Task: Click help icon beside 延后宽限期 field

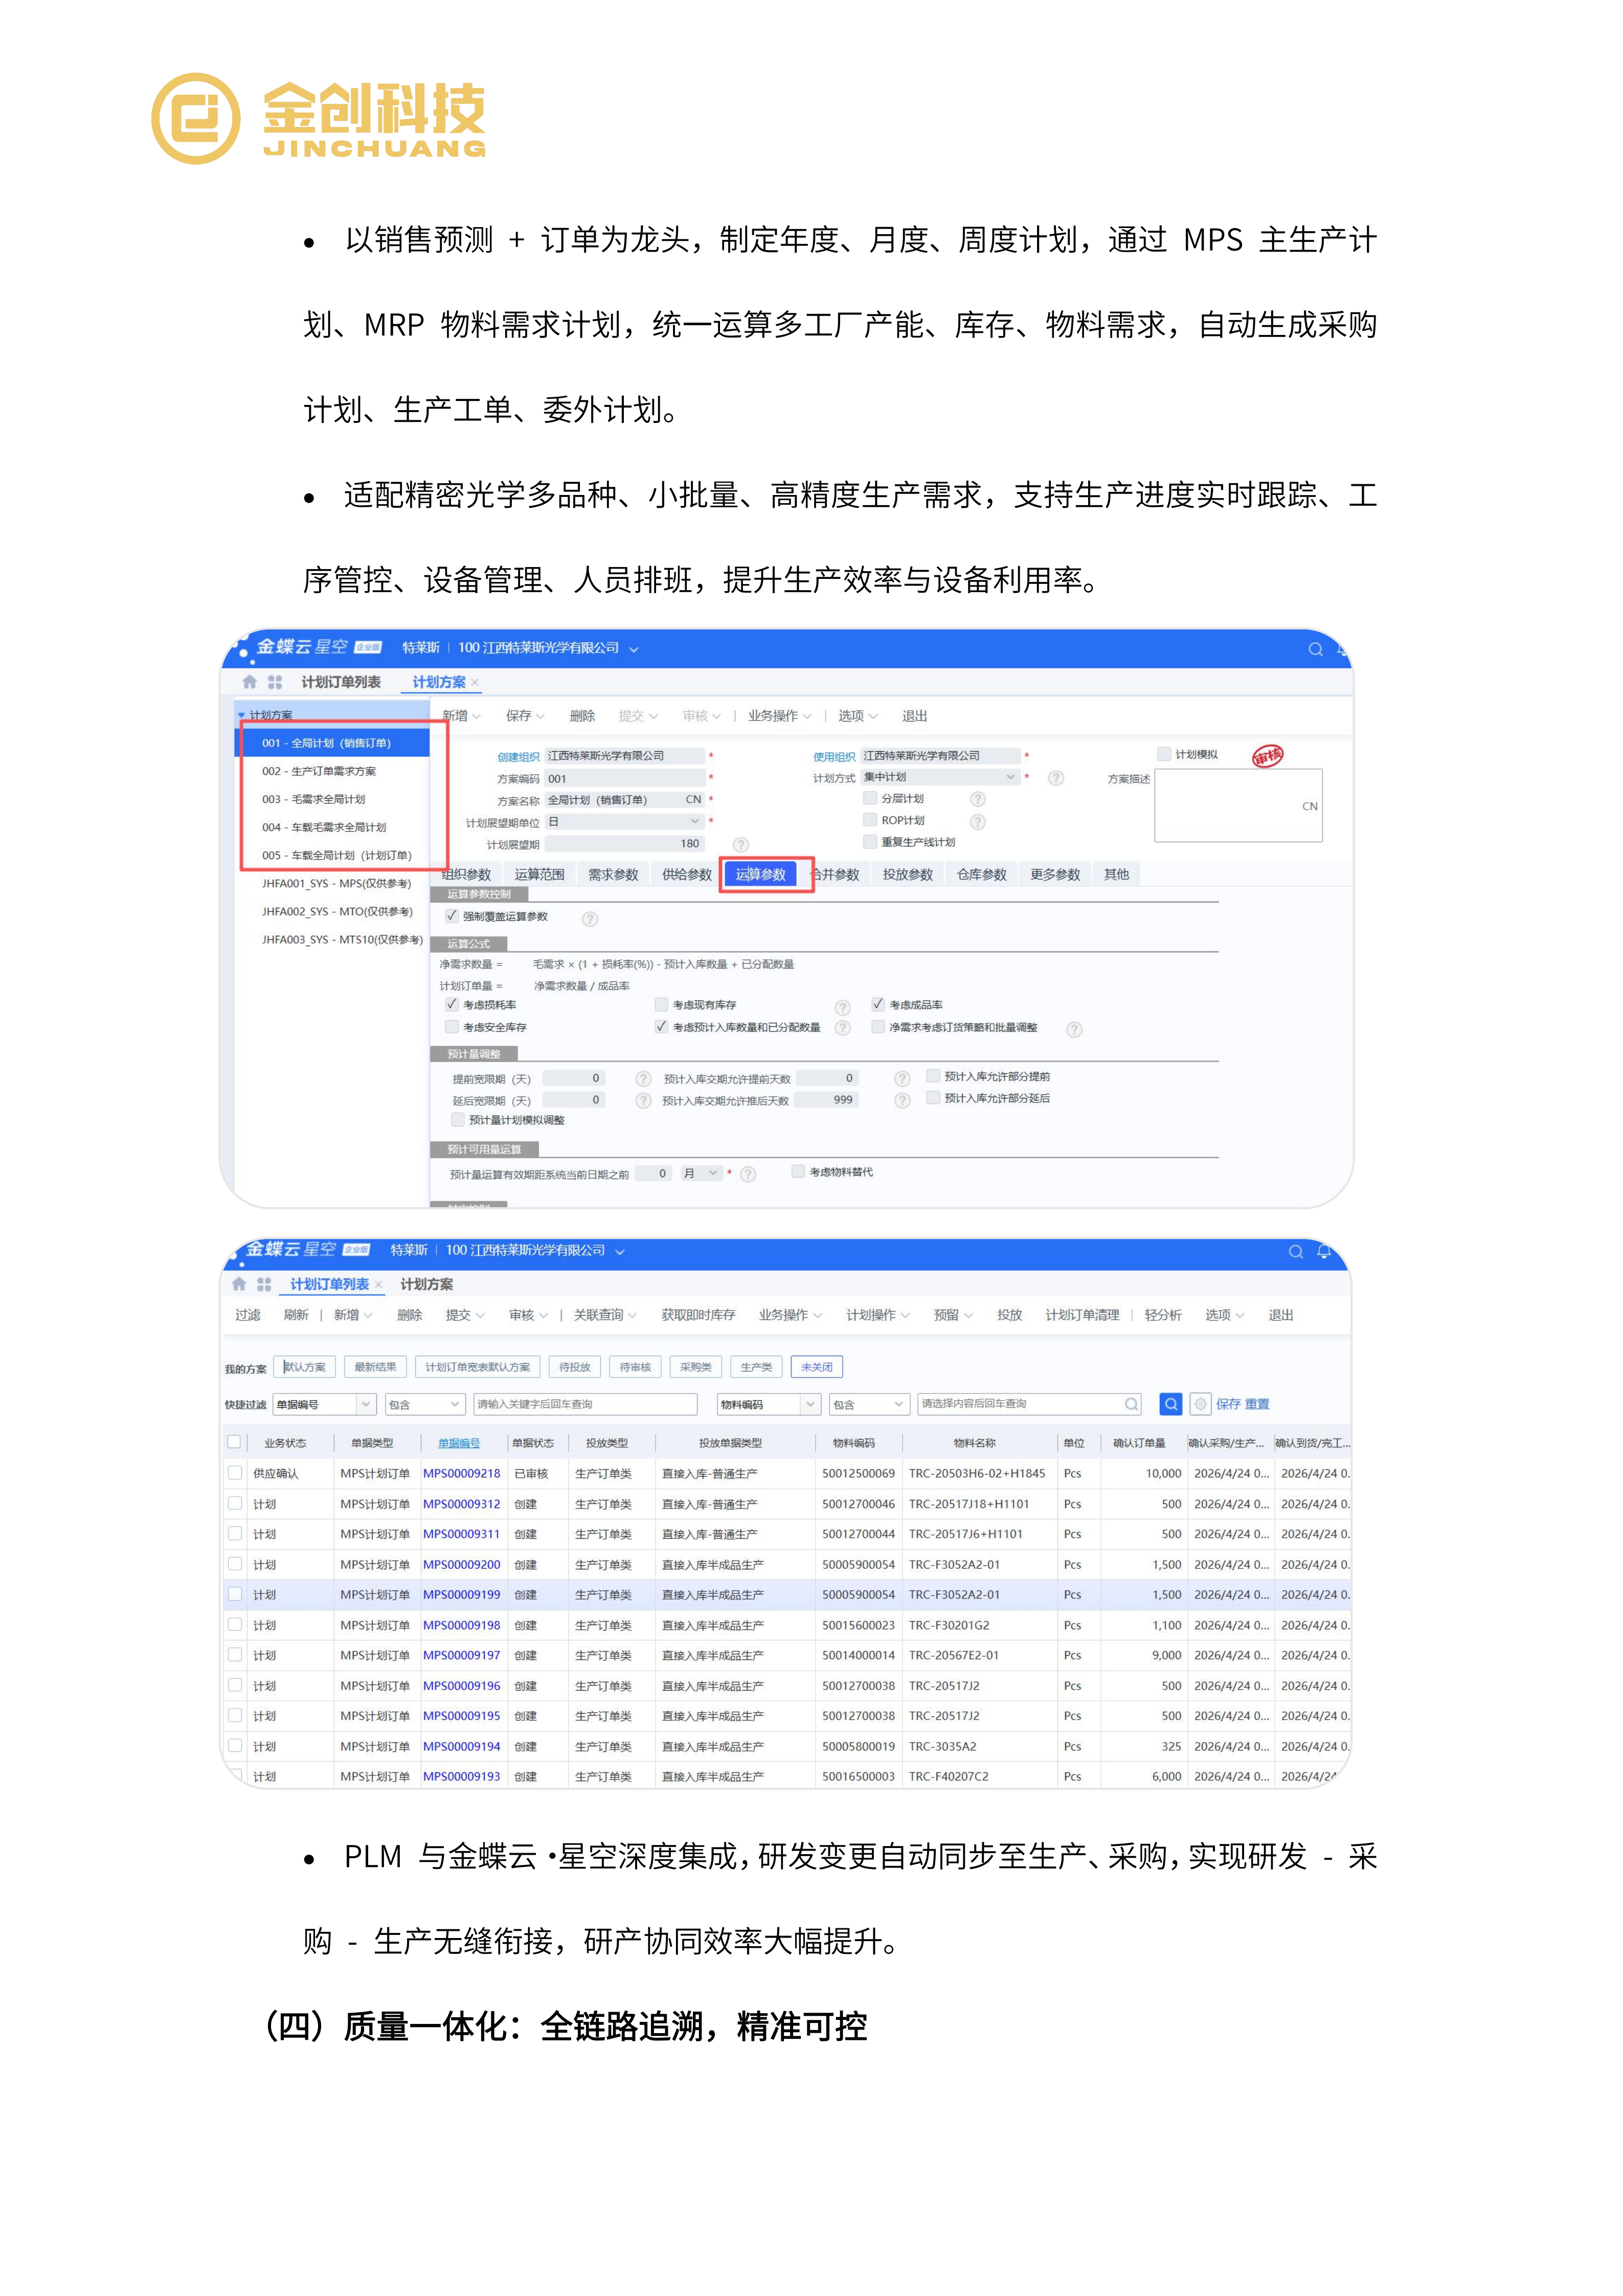Action: coord(643,1101)
